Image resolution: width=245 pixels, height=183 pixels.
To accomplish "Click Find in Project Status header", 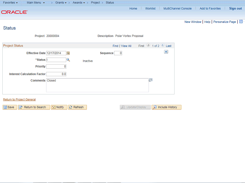I will tap(115, 46).
